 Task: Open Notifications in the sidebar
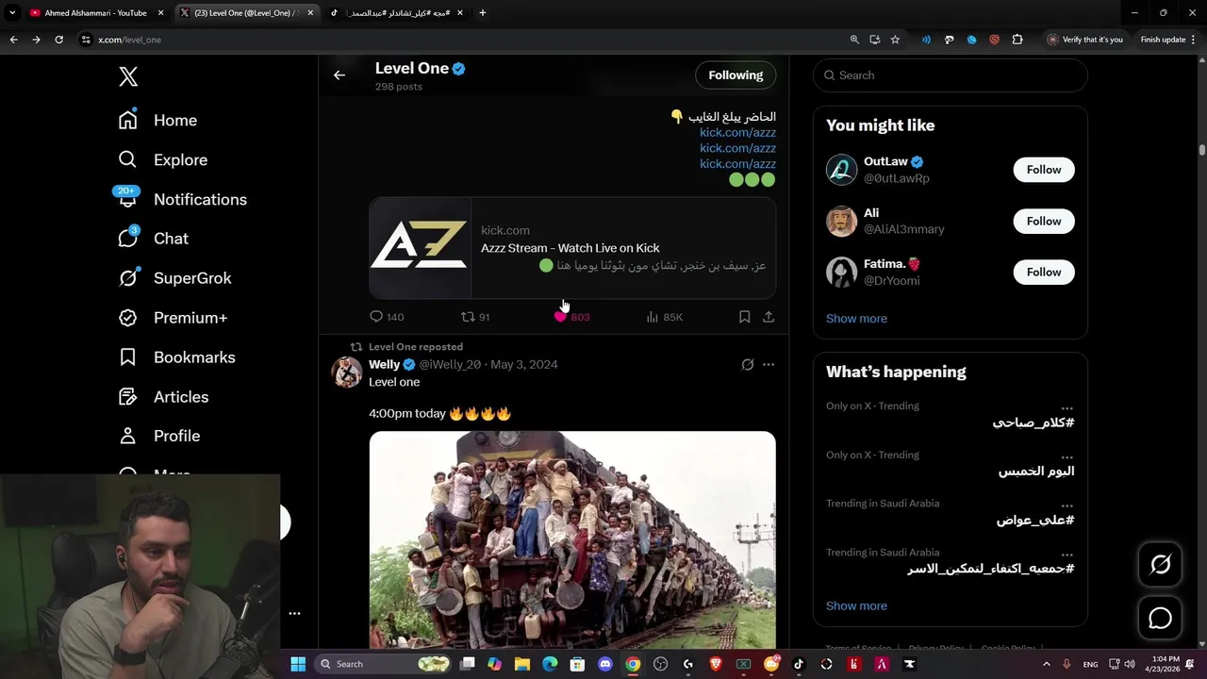[x=183, y=200]
